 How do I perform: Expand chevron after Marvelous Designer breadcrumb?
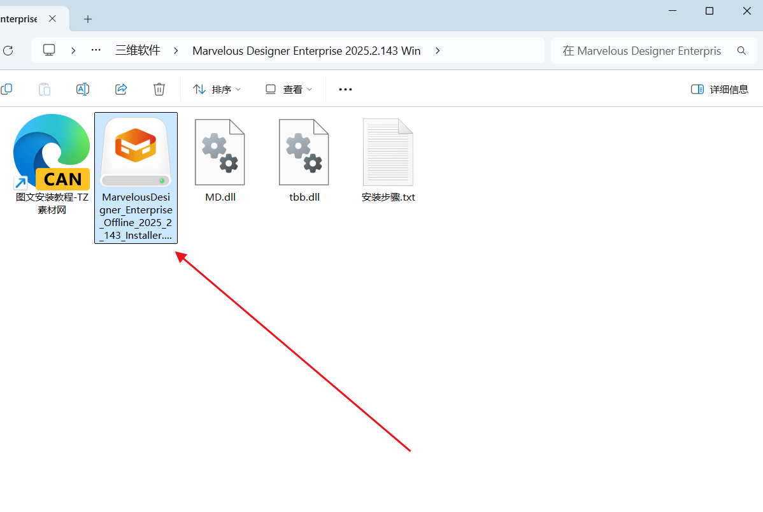pos(438,51)
